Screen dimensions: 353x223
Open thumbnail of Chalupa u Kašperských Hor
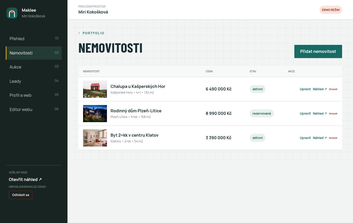(95, 89)
